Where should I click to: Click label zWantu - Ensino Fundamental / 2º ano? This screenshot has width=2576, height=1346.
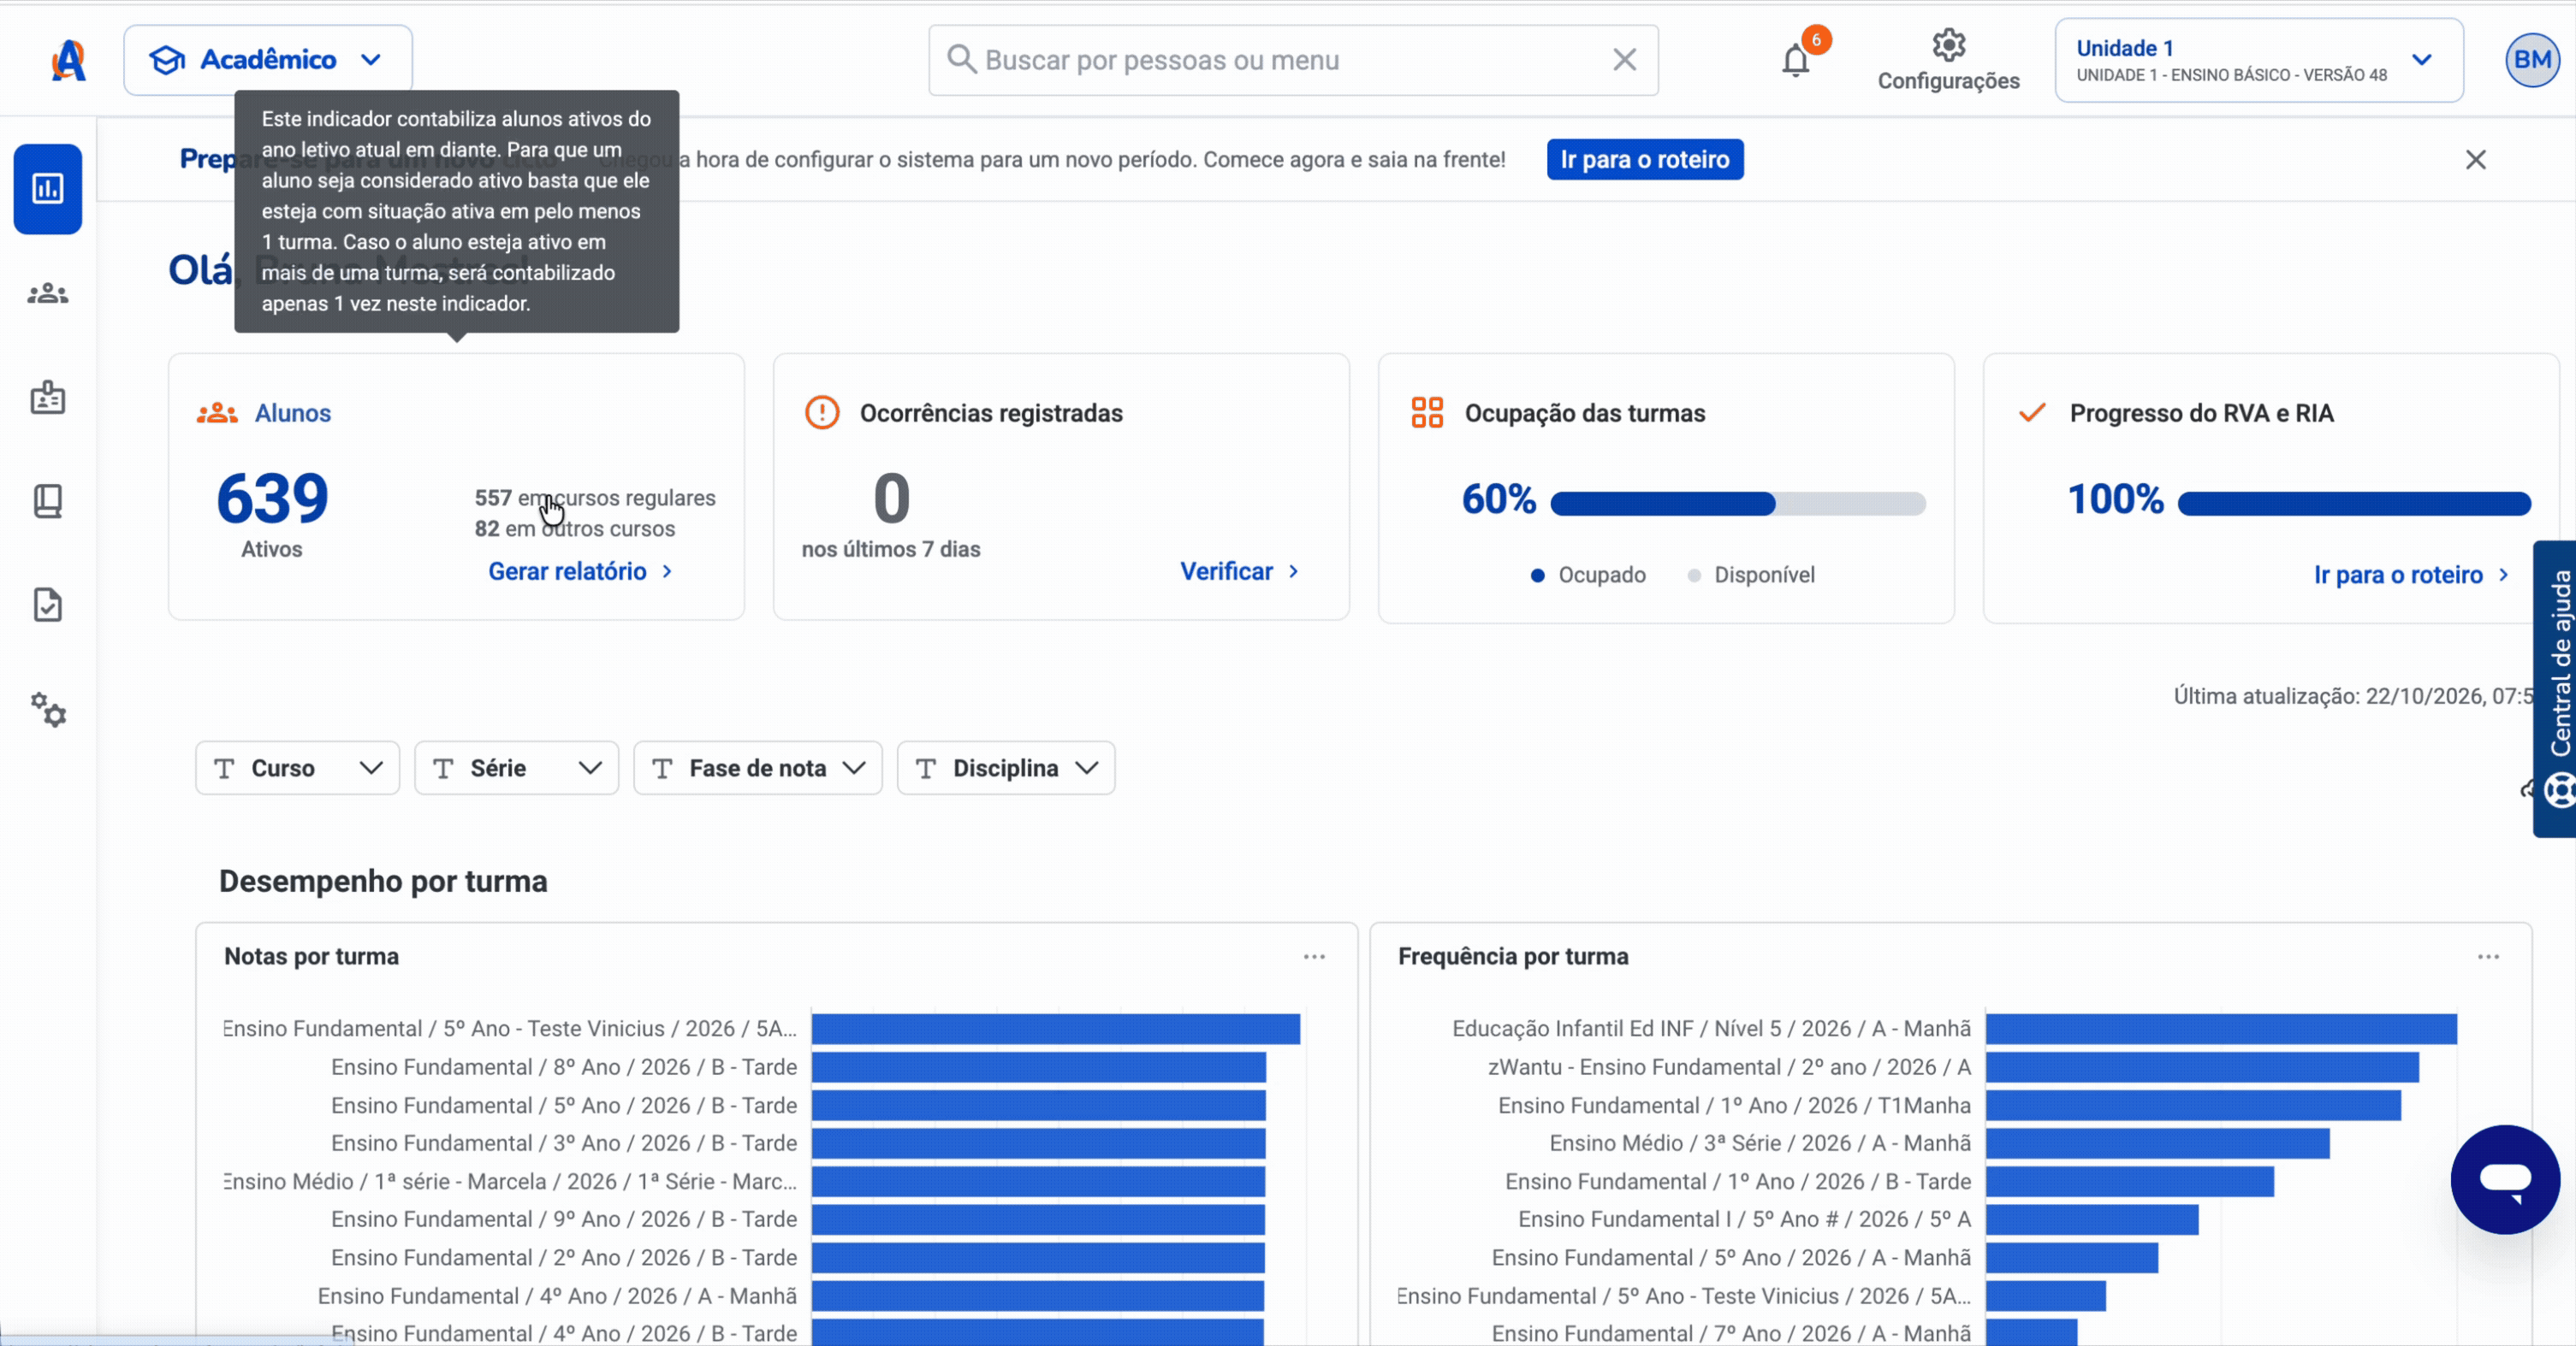(x=1729, y=1067)
